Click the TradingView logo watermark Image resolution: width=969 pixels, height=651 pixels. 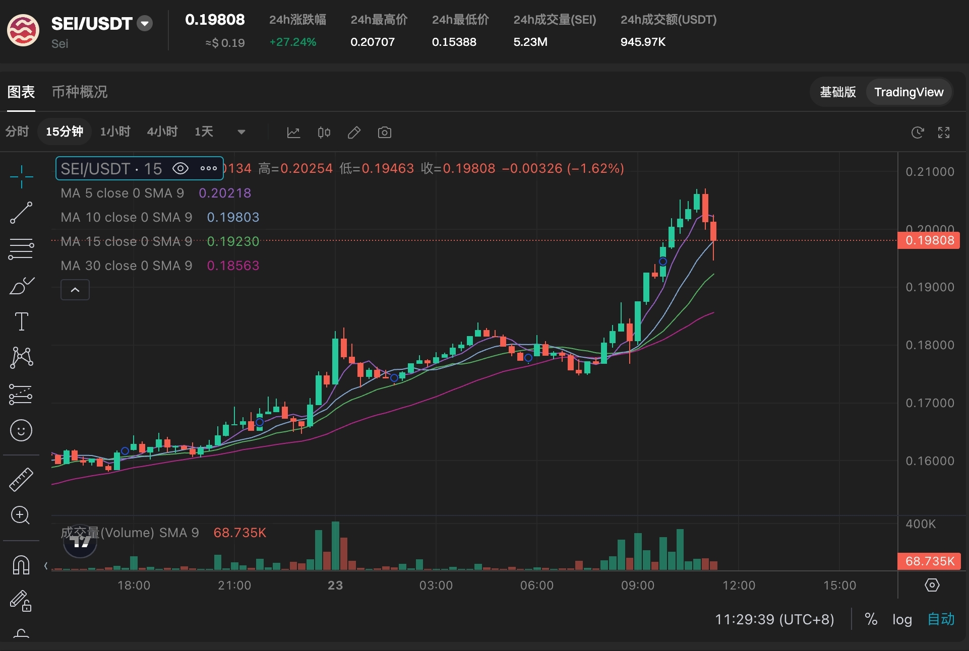click(80, 542)
